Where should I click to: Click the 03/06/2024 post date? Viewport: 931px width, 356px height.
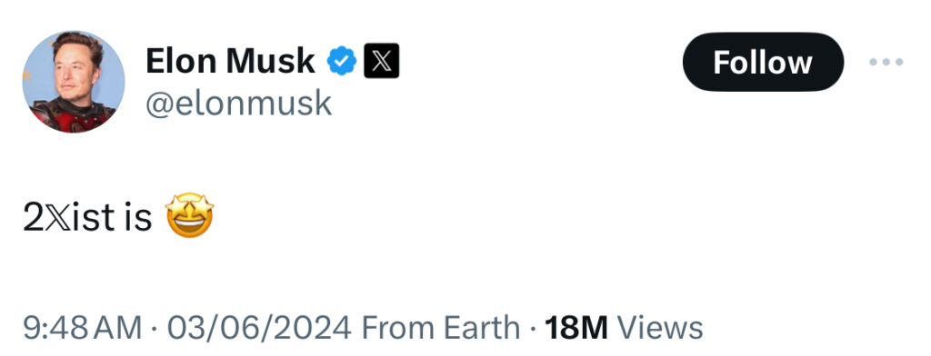pyautogui.click(x=259, y=328)
